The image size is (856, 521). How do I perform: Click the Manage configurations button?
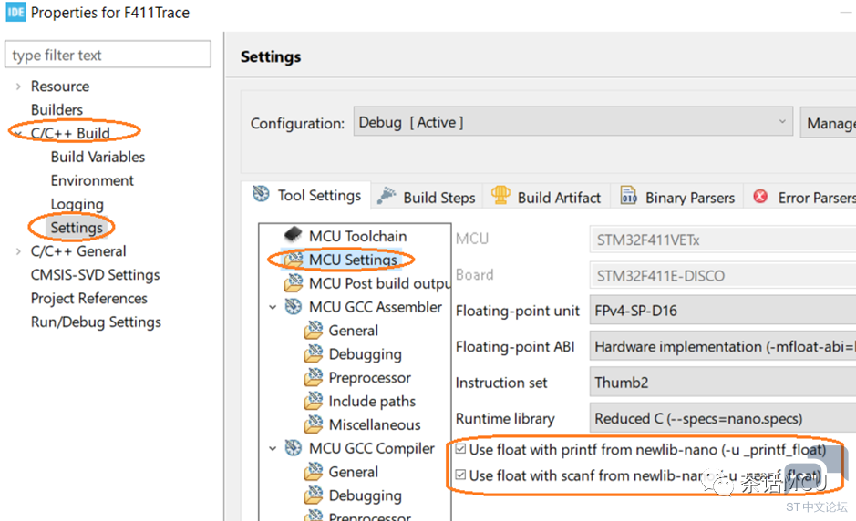[828, 123]
